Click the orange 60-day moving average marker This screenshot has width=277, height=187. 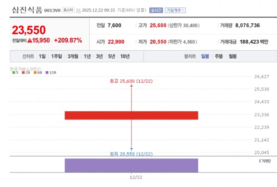pos(35,73)
